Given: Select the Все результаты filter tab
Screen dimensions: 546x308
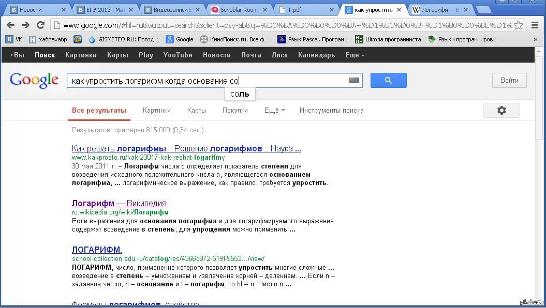Looking at the screenshot, I should pyautogui.click(x=99, y=111).
